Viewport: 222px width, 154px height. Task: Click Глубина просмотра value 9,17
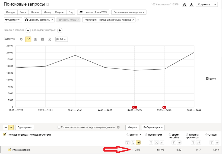click(x=198, y=150)
